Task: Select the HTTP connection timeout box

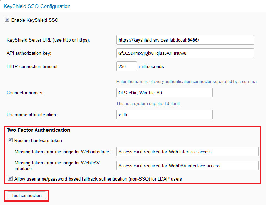Action: [126, 66]
